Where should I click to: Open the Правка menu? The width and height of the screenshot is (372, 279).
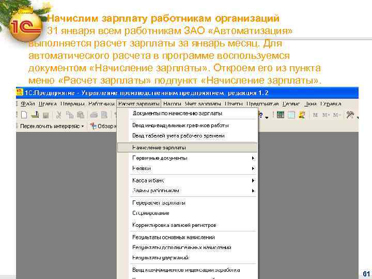48,104
